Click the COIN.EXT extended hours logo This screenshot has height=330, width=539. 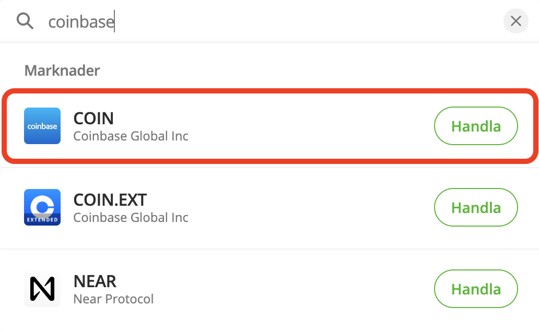click(42, 207)
